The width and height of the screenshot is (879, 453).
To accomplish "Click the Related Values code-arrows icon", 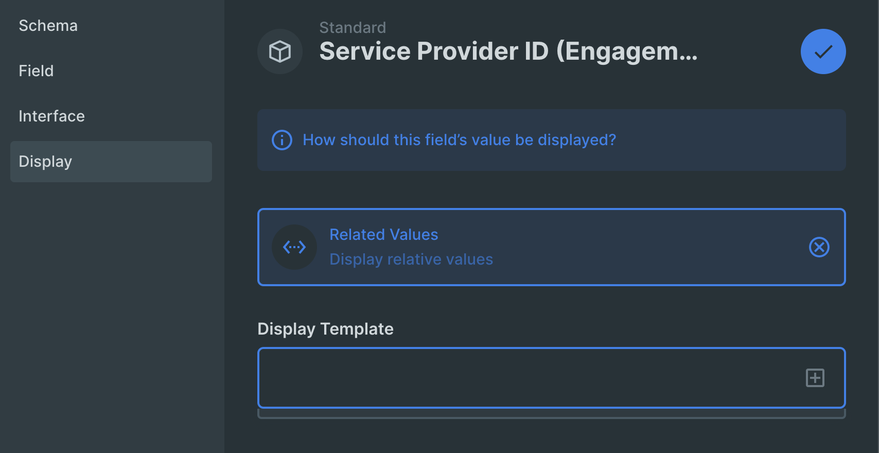I will tap(294, 247).
